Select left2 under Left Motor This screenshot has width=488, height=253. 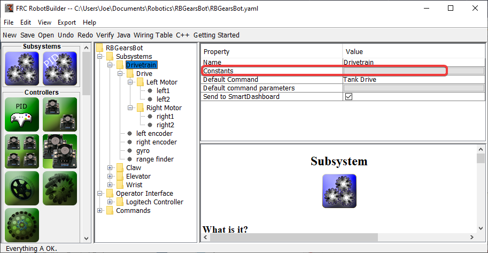163,99
